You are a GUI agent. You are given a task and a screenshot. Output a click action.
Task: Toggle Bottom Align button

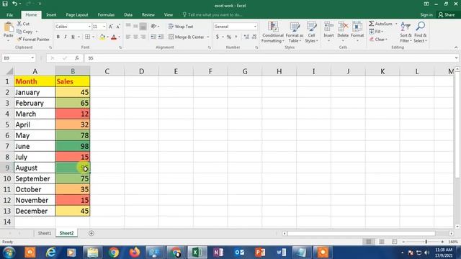click(143, 27)
